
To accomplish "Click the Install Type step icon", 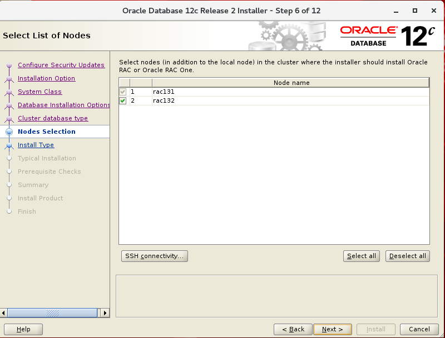I will click(x=9, y=145).
